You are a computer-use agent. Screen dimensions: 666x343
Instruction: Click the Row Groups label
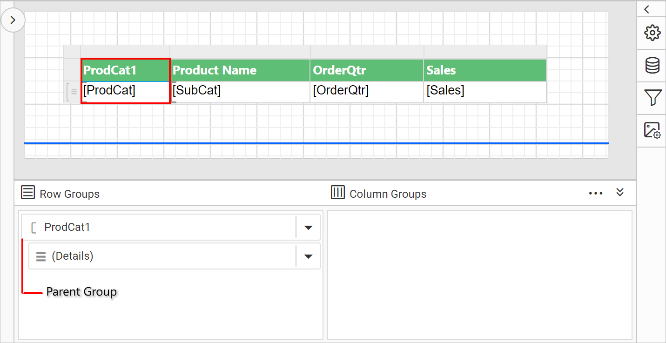click(70, 194)
